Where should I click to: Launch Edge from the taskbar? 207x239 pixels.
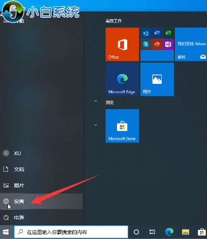click(169, 232)
